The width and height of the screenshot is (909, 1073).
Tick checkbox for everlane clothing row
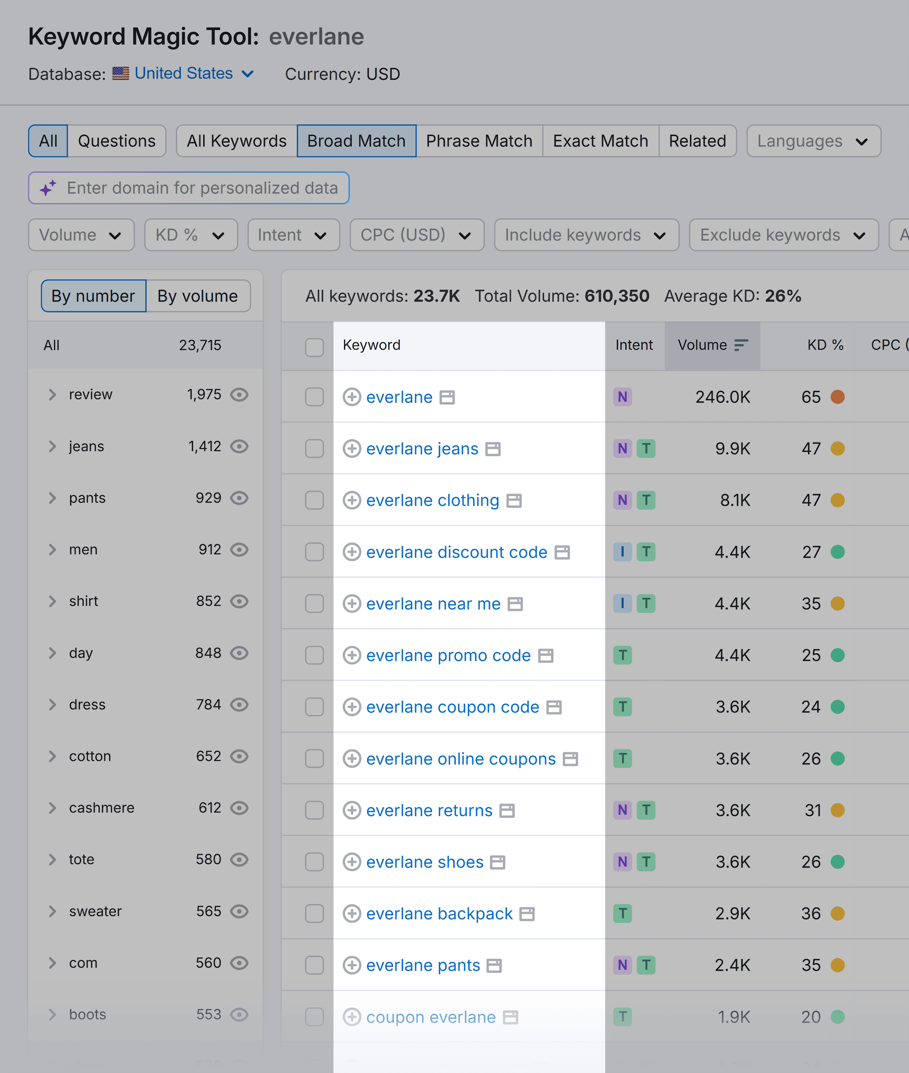click(x=314, y=500)
